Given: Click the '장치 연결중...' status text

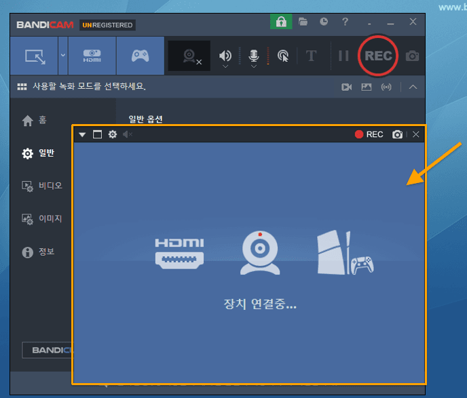Looking at the screenshot, I should click(260, 304).
